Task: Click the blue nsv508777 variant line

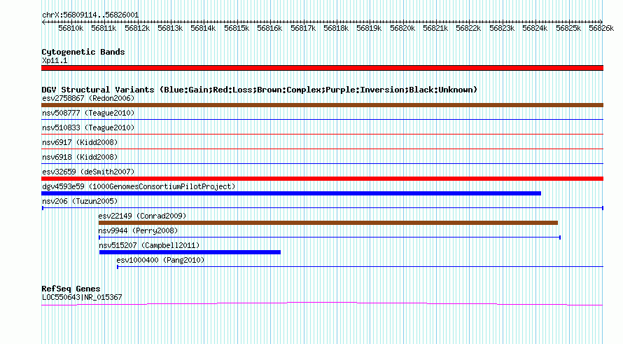Action: coord(322,119)
